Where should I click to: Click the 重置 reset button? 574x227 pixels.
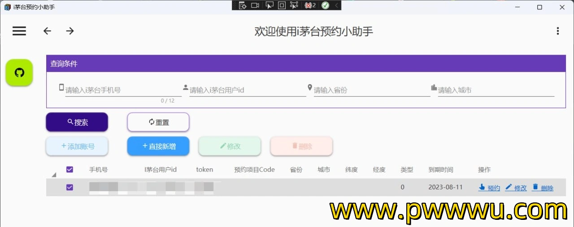point(158,122)
